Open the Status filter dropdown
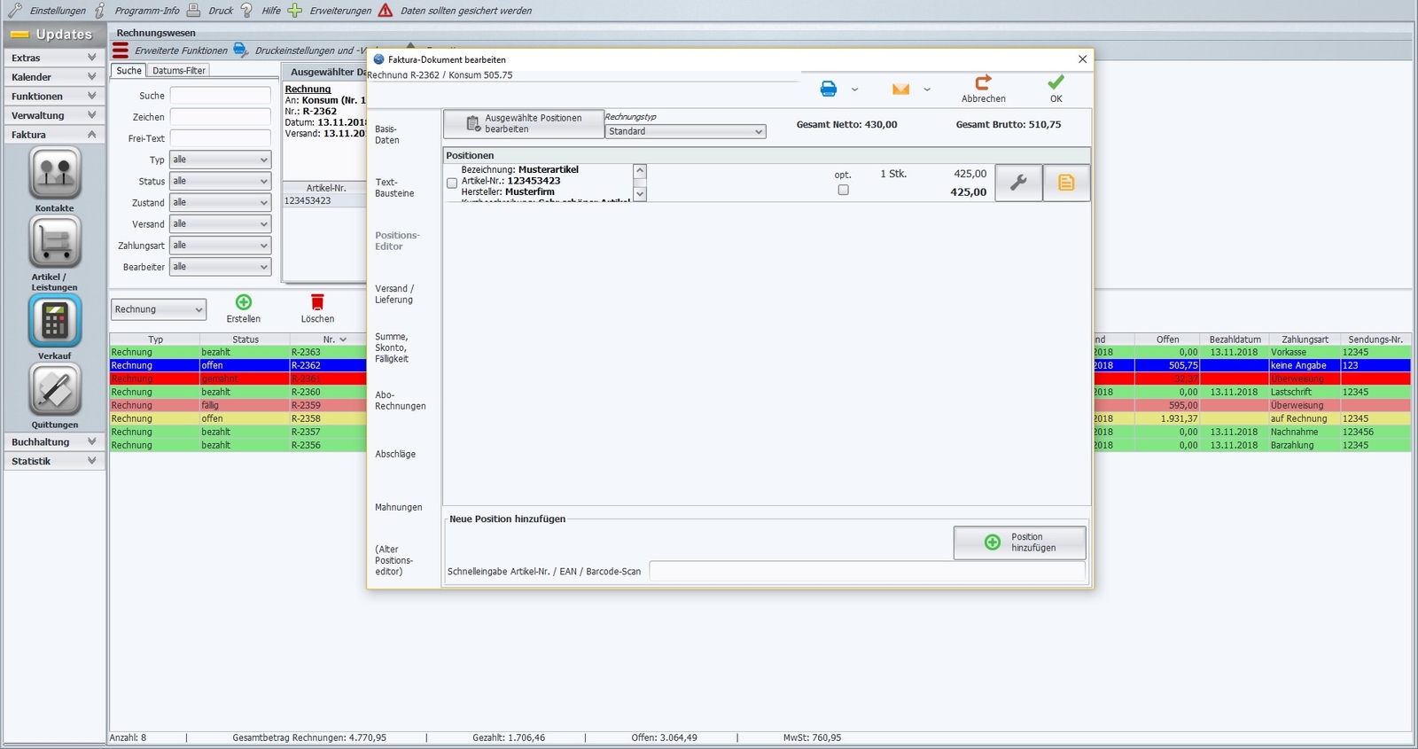1418x749 pixels. coord(220,181)
